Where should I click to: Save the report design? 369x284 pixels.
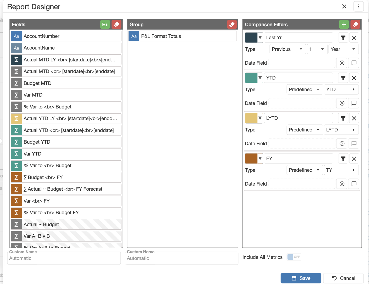[301, 278]
